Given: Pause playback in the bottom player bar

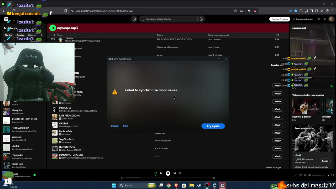Looking at the screenshot, I should click(168, 173).
